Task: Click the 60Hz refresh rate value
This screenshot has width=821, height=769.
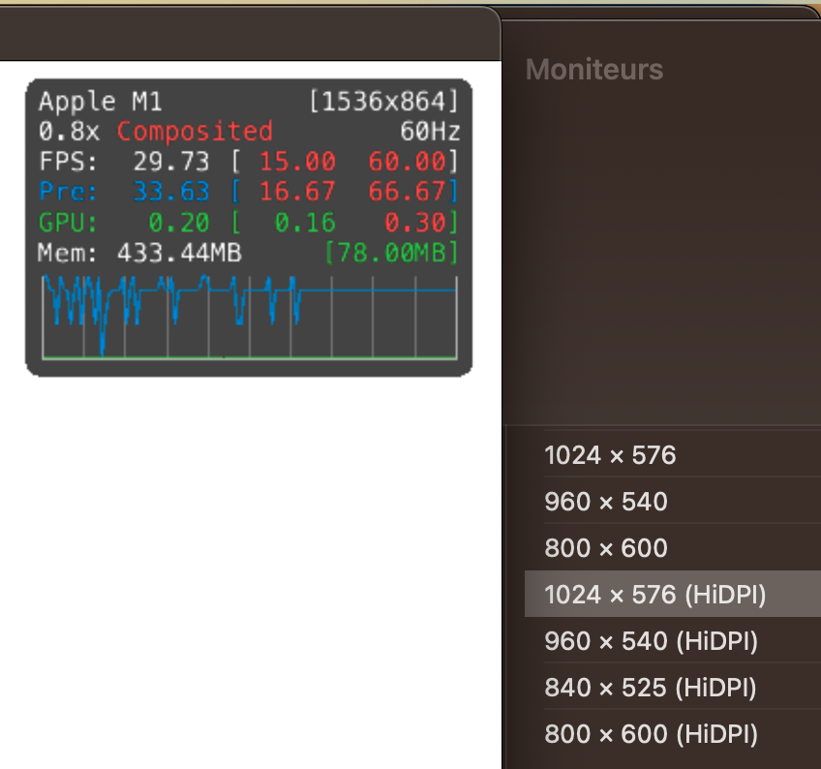Action: (431, 131)
